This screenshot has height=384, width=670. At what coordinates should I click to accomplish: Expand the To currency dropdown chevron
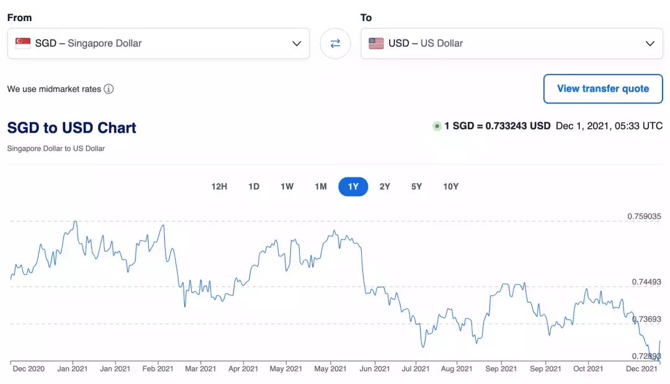point(650,43)
